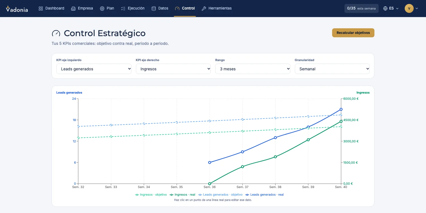Open the Dashboard menu item
The width and height of the screenshot is (426, 213).
click(52, 8)
